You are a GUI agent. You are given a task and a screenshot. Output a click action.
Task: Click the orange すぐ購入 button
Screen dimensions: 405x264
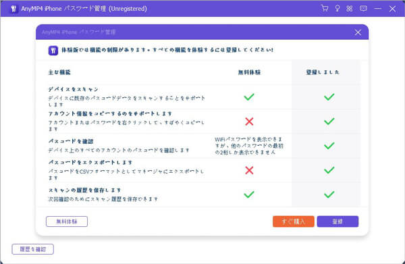coord(294,221)
